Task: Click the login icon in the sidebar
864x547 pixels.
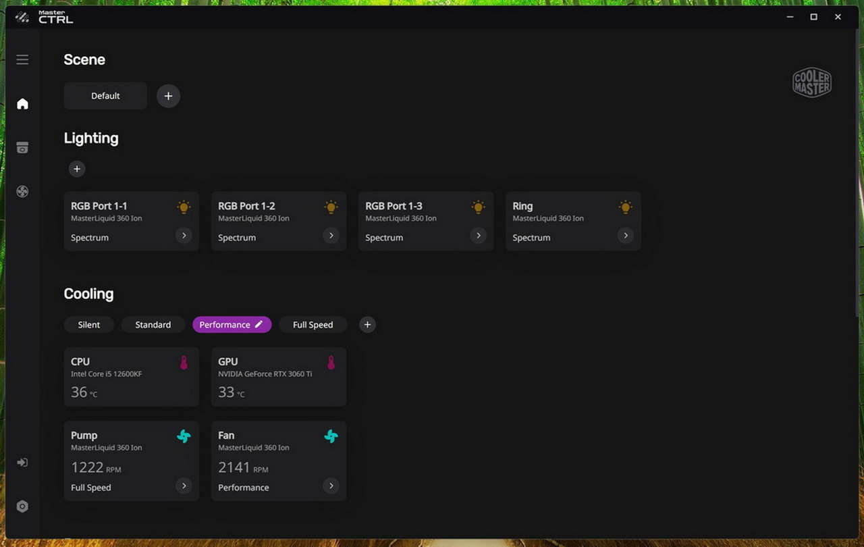Action: point(22,463)
